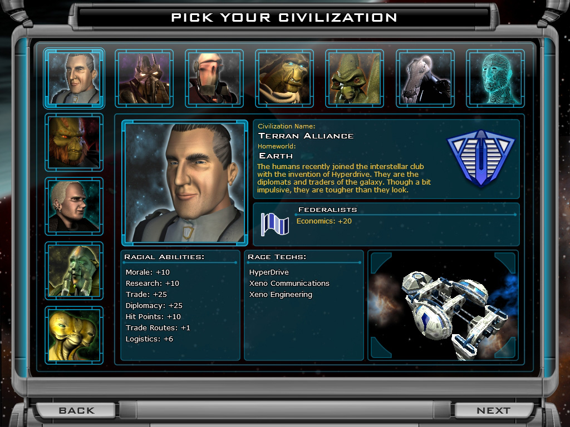Return with the Back button
Screen dimensions: 570x427
pos(76,410)
